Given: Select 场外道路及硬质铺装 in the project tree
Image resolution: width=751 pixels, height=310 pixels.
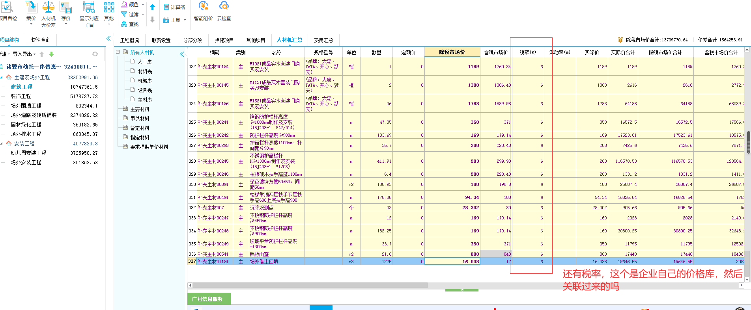Looking at the screenshot, I should [x=34, y=115].
